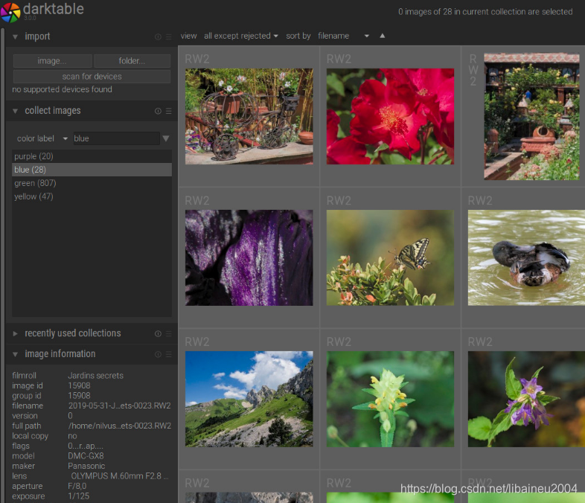Click the OLYMPUS M.60mm F2.8 lens value

119,476
